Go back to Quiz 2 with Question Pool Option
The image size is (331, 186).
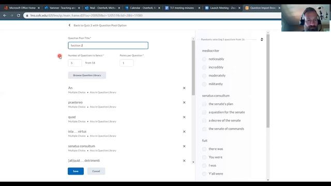[x=100, y=25]
